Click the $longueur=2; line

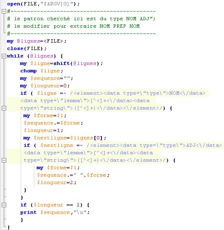click(x=57, y=182)
